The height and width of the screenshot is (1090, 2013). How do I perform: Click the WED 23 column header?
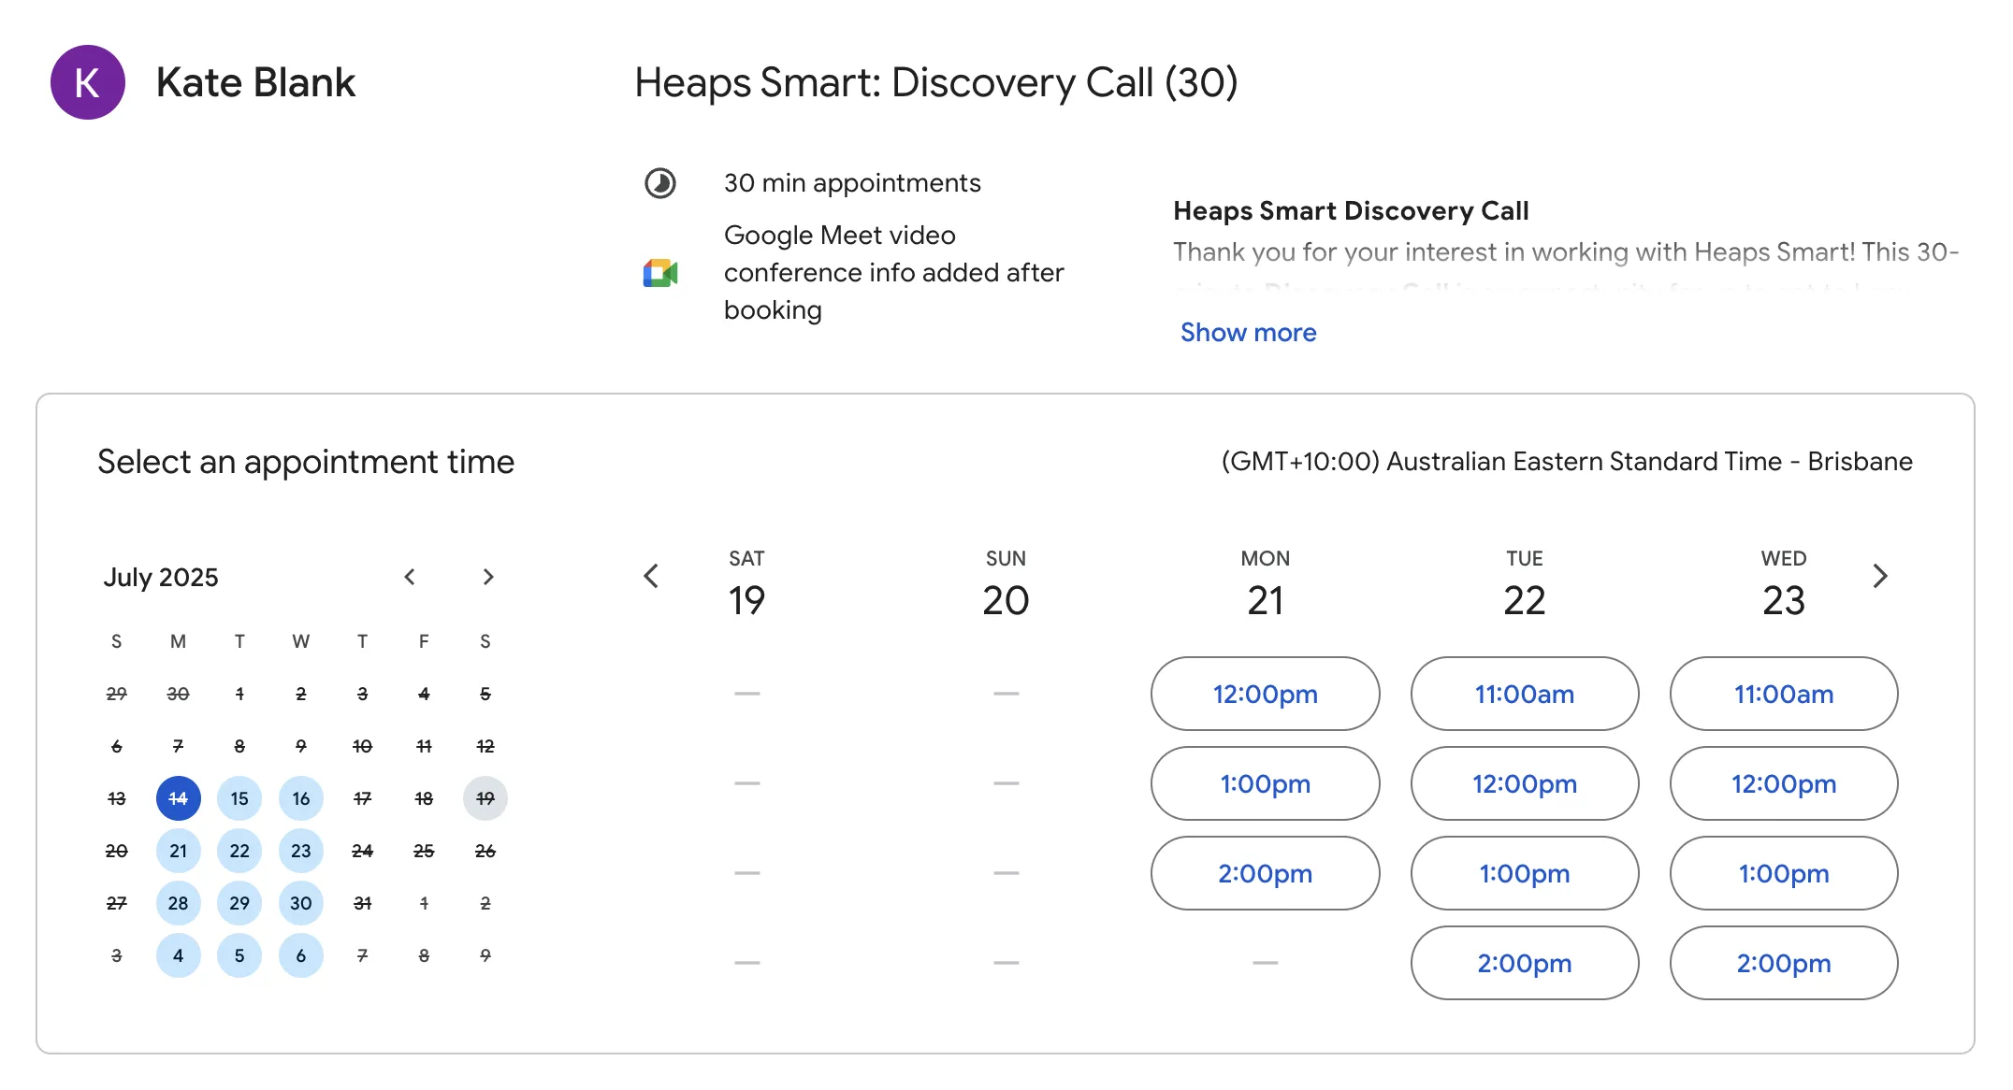pyautogui.click(x=1784, y=584)
